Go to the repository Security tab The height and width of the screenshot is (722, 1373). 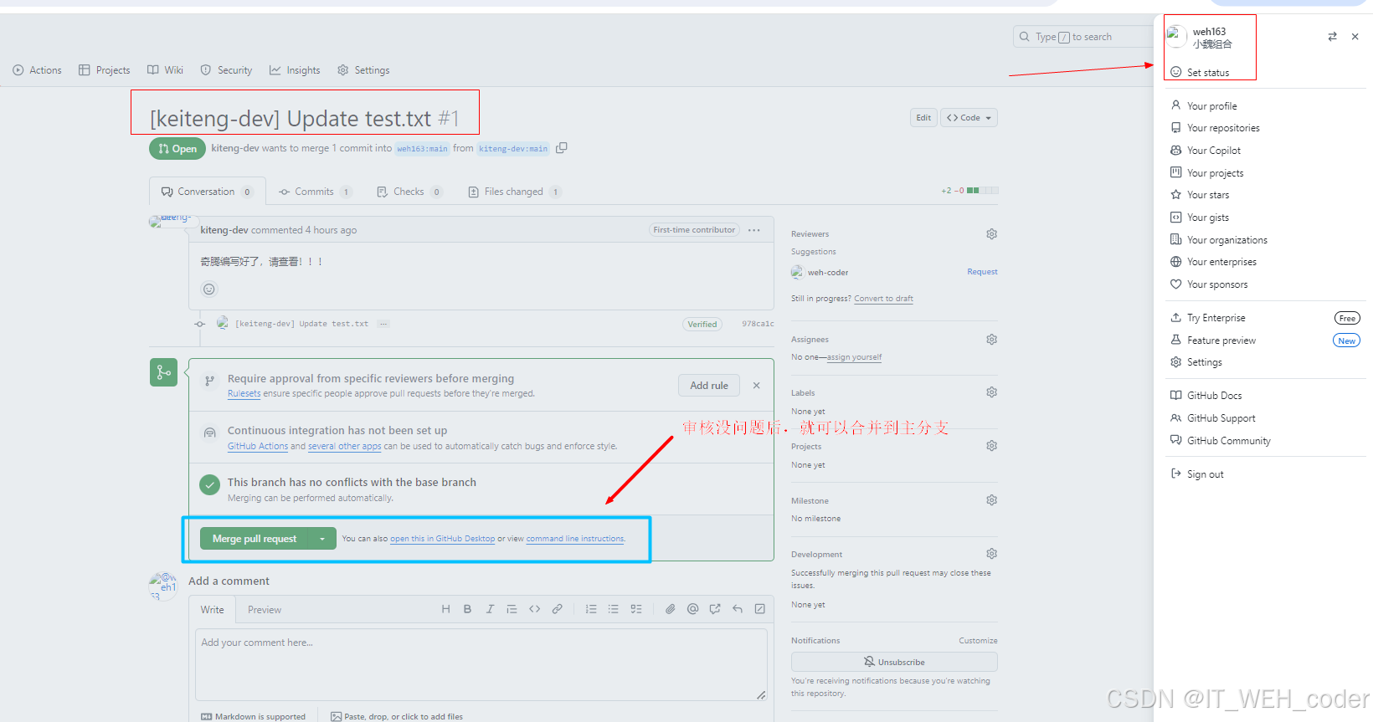226,70
